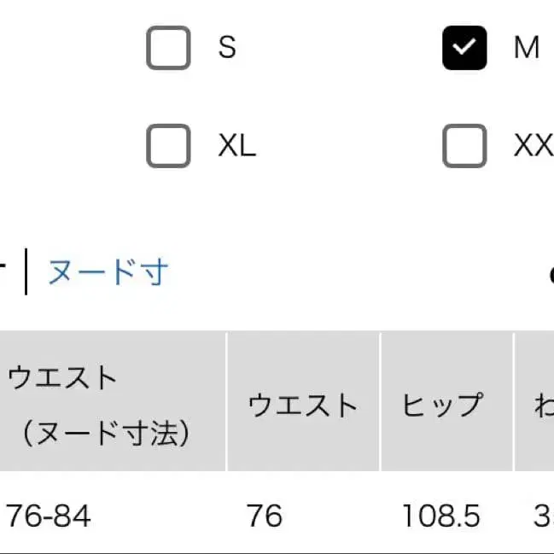Enable the partially visible XX size checkbox
The image size is (554, 554).
pos(464,146)
